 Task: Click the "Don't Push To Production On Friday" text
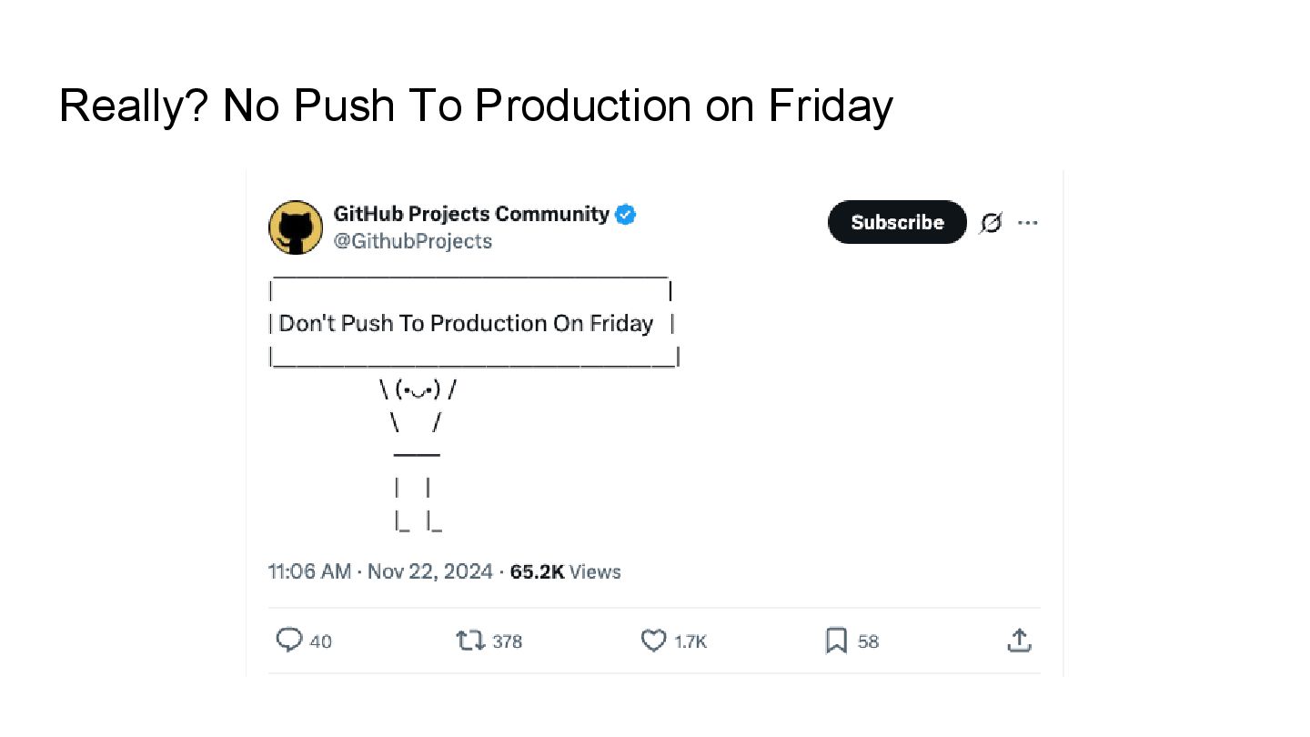point(466,323)
